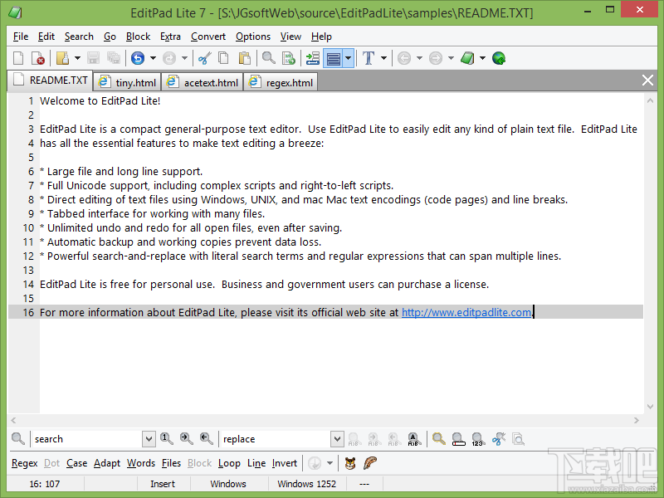The height and width of the screenshot is (498, 664).
Task: Open the File menu
Action: pyautogui.click(x=20, y=37)
